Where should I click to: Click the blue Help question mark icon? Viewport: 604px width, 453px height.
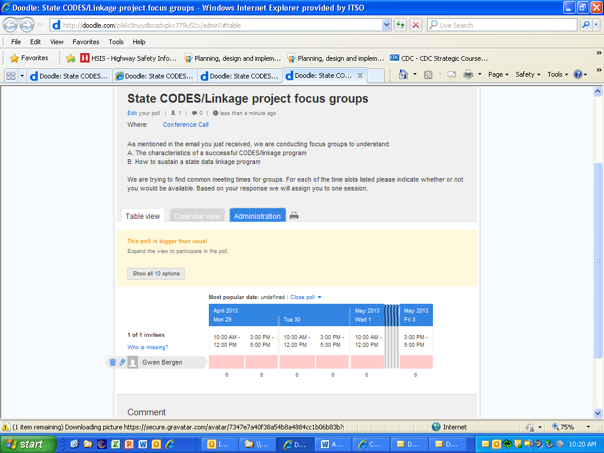[578, 74]
